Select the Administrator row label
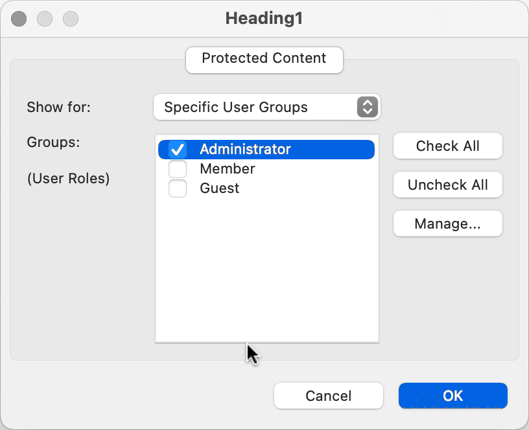 [245, 150]
